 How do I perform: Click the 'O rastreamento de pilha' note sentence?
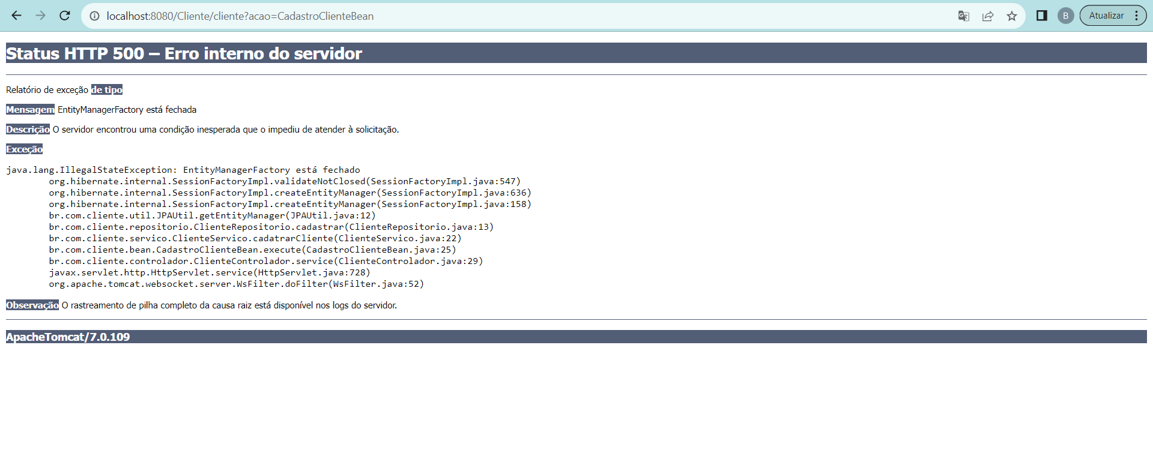coord(229,305)
